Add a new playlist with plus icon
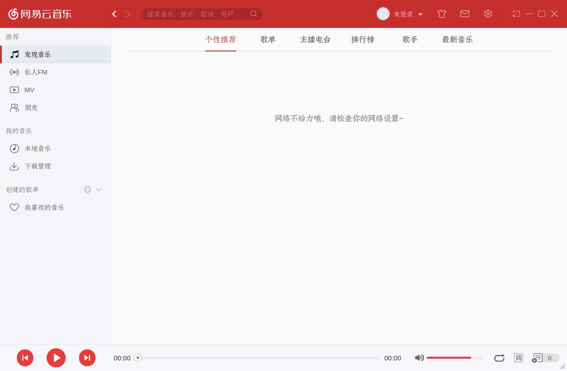Image resolution: width=567 pixels, height=371 pixels. coord(87,190)
